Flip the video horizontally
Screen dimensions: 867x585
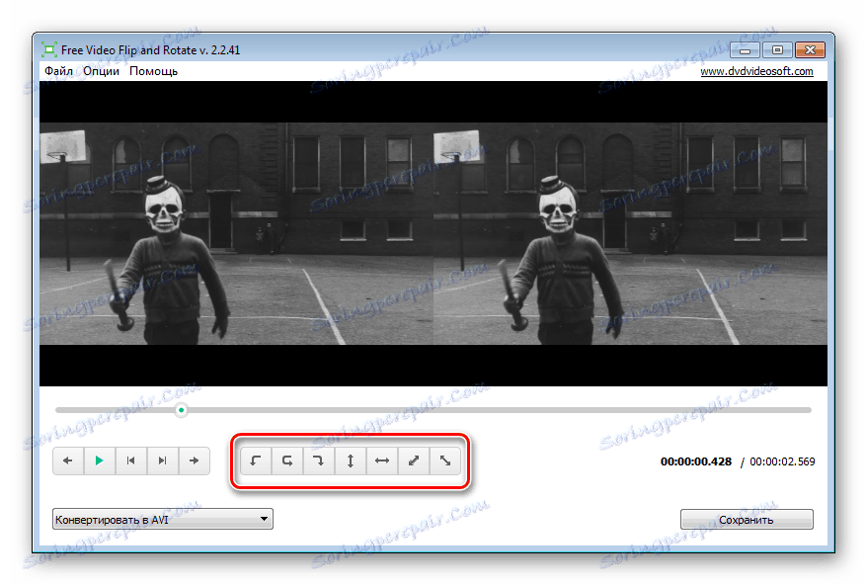(382, 460)
